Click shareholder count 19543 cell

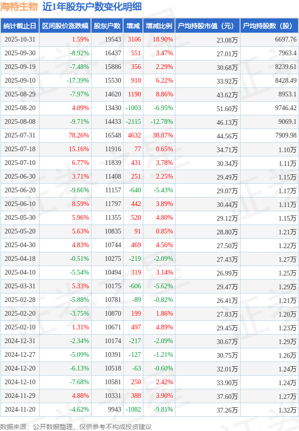coord(113,40)
